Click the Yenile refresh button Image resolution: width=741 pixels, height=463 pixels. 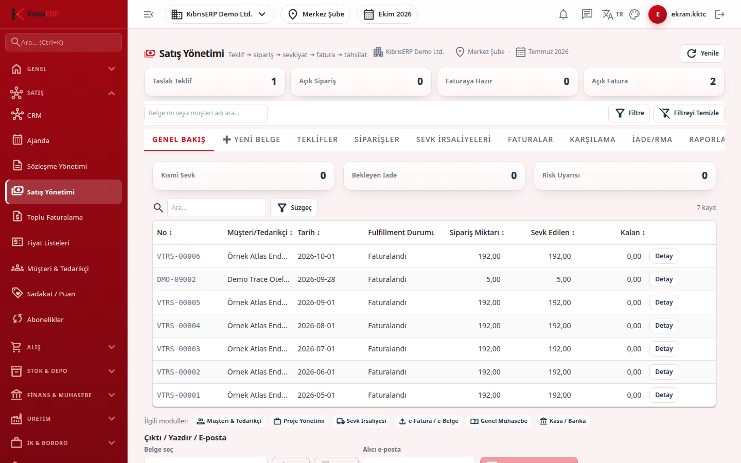point(702,54)
